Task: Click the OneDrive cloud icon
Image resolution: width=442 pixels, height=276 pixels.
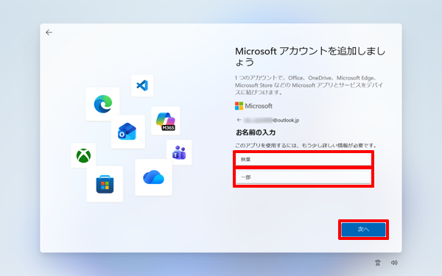Action: [153, 177]
